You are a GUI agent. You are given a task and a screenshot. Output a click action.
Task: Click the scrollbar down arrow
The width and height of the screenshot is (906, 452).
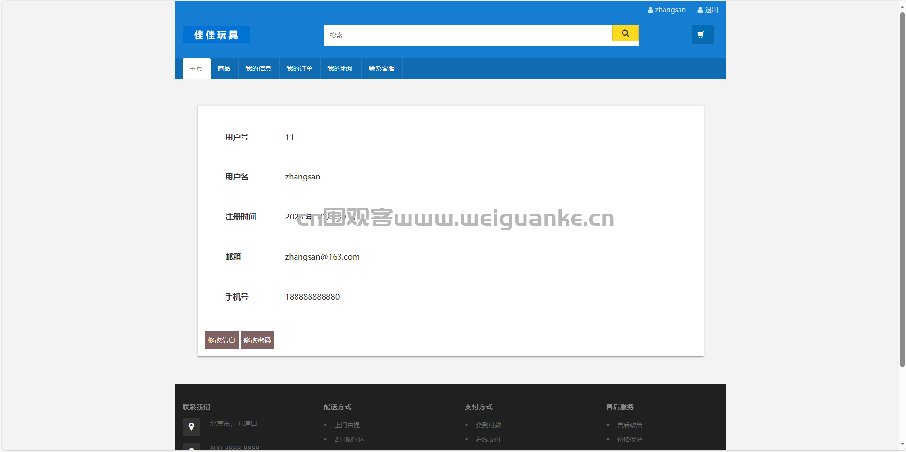point(902,445)
